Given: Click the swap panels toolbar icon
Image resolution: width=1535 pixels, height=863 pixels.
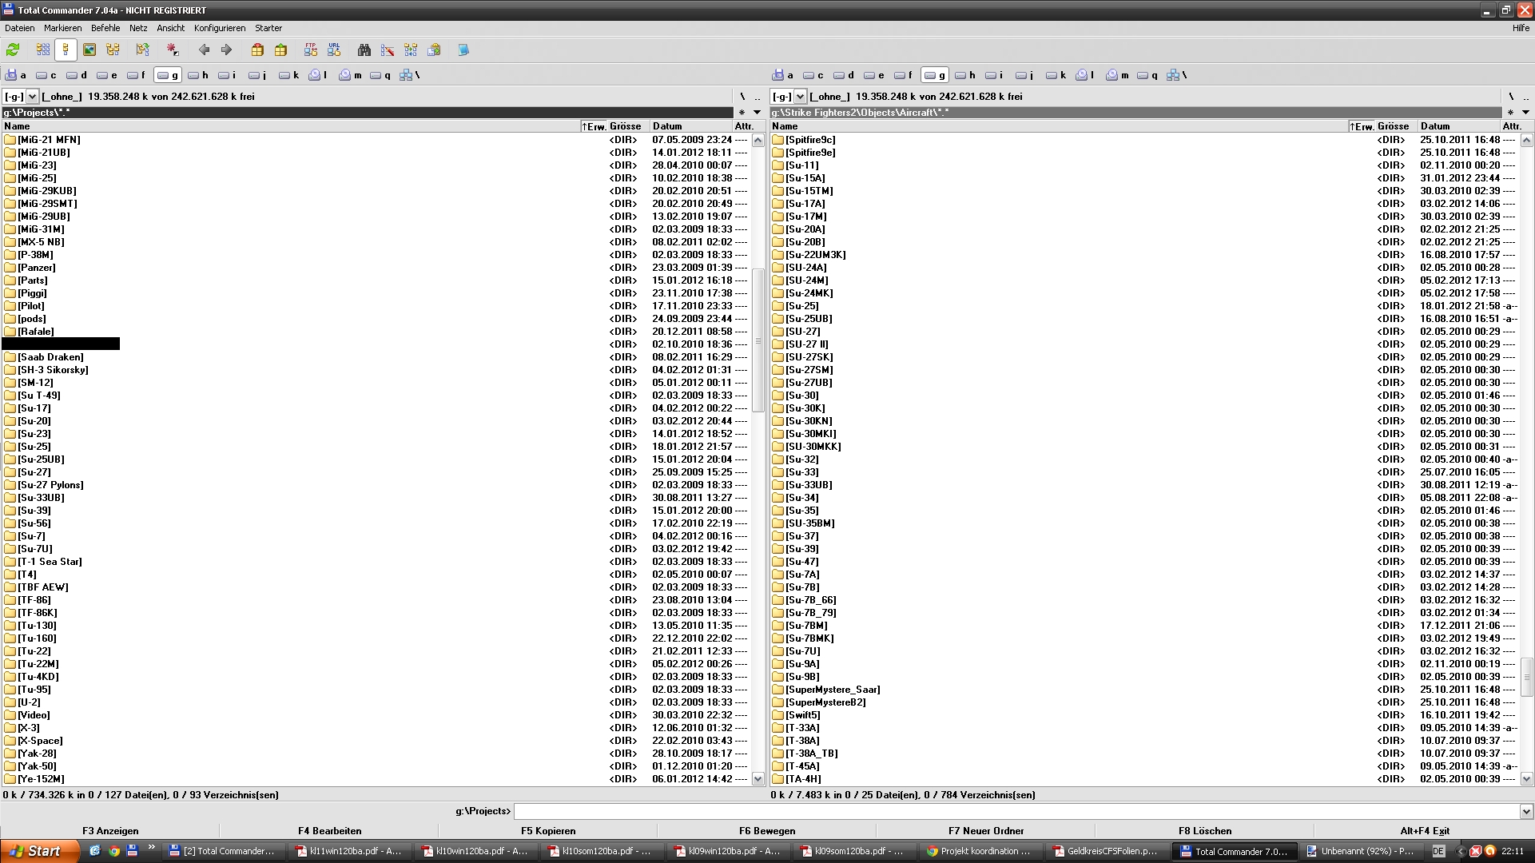Looking at the screenshot, I should click(143, 50).
